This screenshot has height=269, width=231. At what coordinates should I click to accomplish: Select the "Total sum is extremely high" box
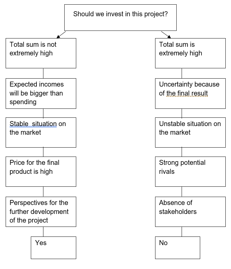point(190,53)
